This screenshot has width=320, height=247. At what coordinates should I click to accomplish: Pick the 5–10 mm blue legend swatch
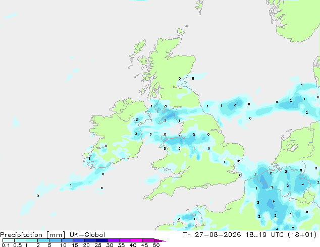click(55, 240)
